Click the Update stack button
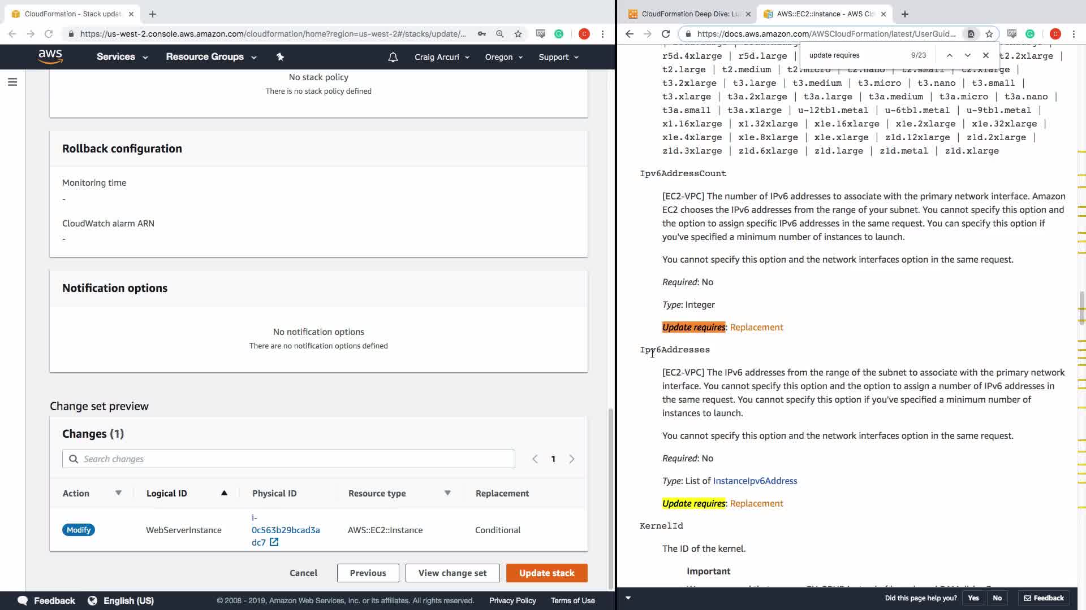Image resolution: width=1086 pixels, height=610 pixels. tap(546, 573)
